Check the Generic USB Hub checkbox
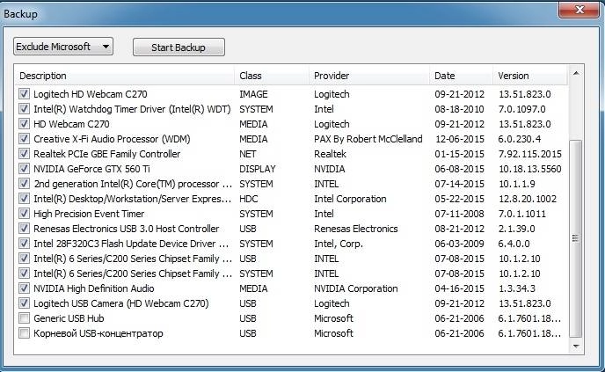Screen dimensions: 605x372 [x=24, y=318]
